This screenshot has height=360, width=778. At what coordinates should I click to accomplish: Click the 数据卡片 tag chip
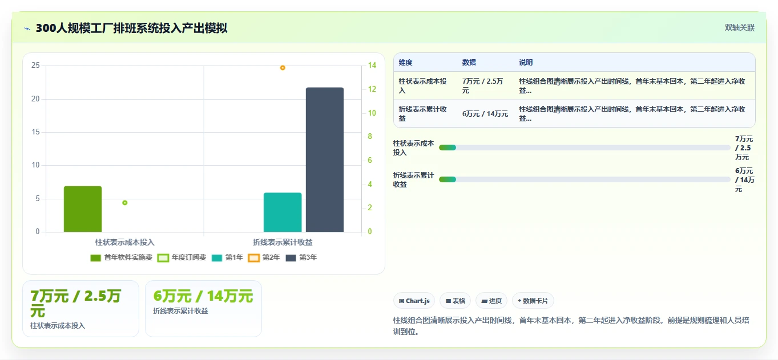[533, 301]
